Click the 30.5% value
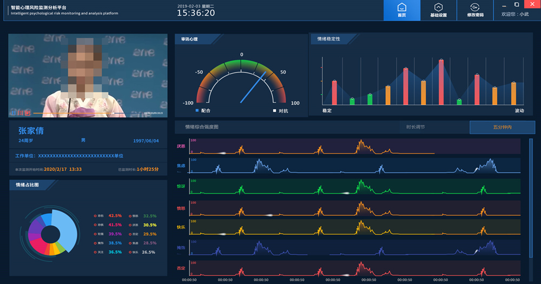 pos(150,225)
